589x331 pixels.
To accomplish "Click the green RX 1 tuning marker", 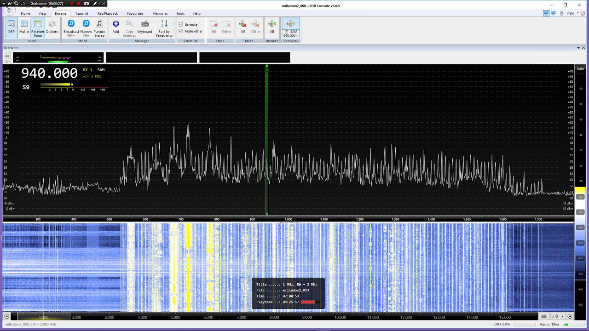I will click(266, 69).
